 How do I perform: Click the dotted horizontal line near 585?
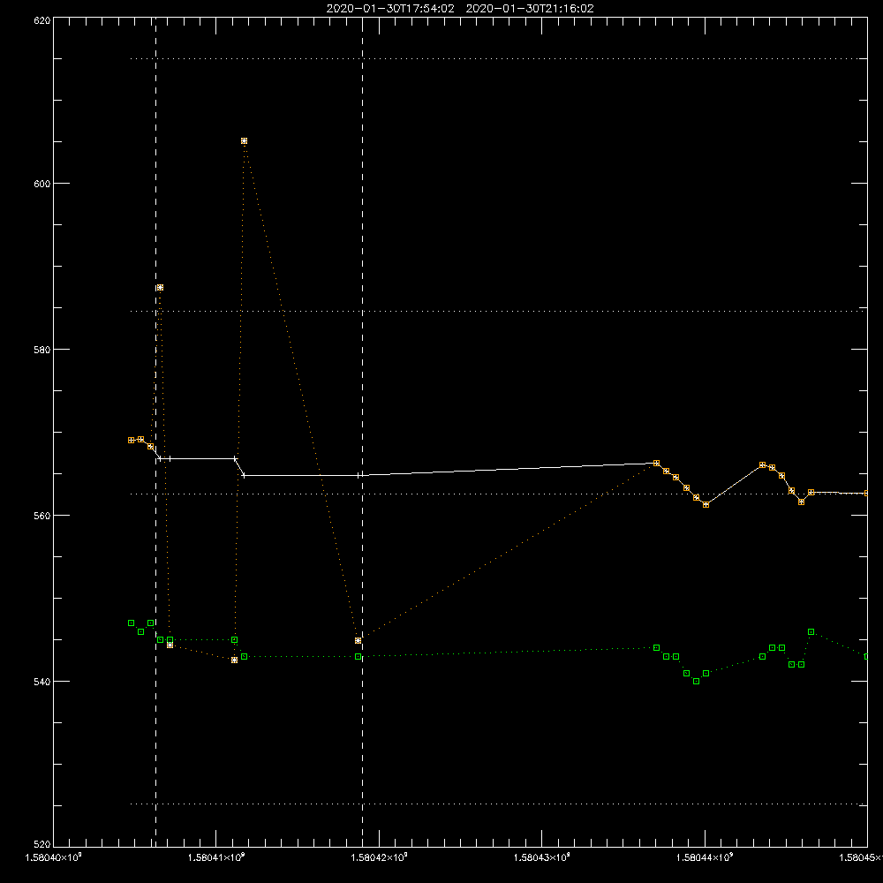click(x=498, y=311)
